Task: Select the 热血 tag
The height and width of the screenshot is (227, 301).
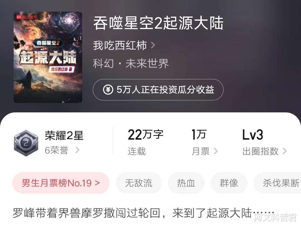Action: [186, 183]
